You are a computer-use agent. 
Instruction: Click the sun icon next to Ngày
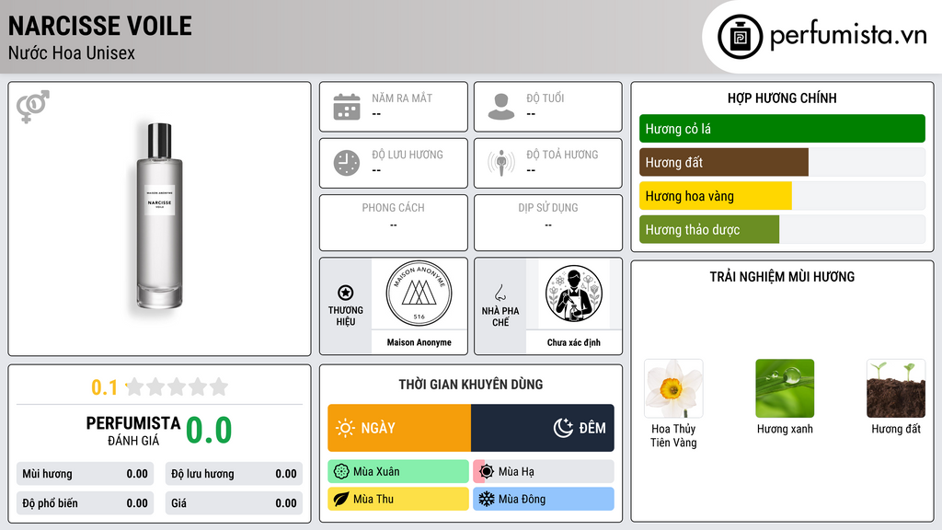click(x=345, y=428)
